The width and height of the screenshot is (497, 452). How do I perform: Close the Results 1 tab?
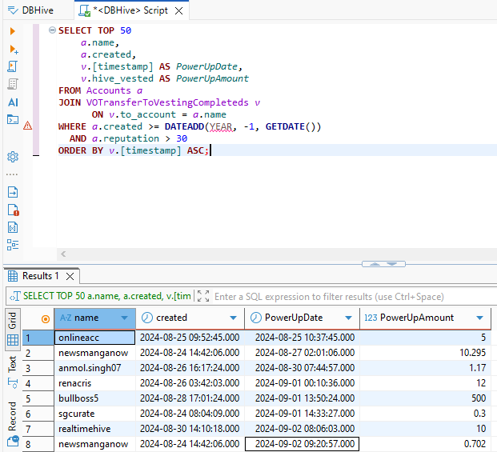tap(70, 277)
